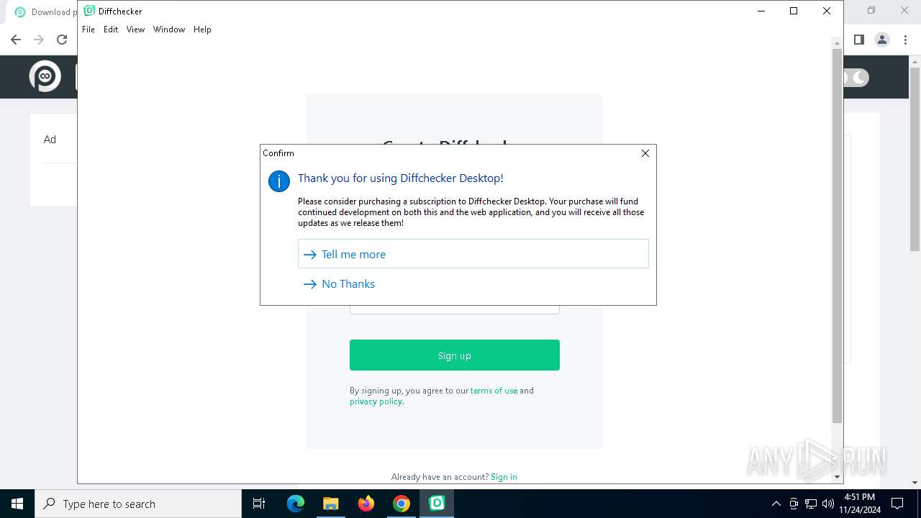Show hidden system tray icons

coord(776,504)
